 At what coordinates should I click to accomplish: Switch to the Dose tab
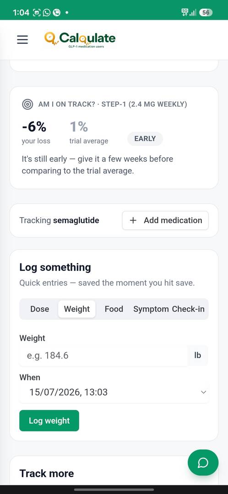[x=40, y=309]
